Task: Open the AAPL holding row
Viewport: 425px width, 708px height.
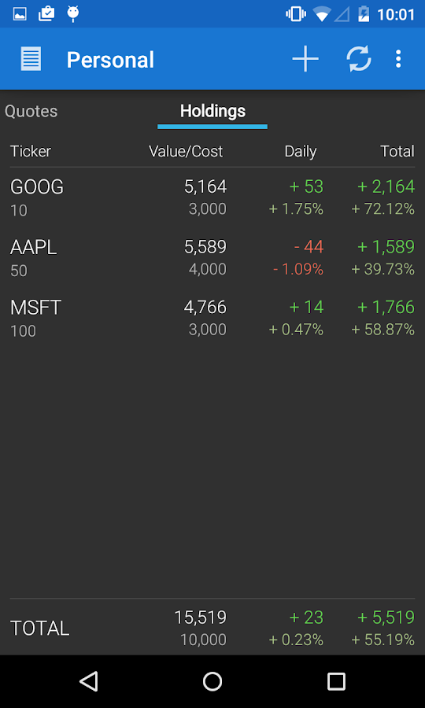Action: 213,258
